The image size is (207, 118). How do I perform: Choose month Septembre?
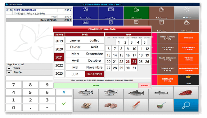[94, 54]
